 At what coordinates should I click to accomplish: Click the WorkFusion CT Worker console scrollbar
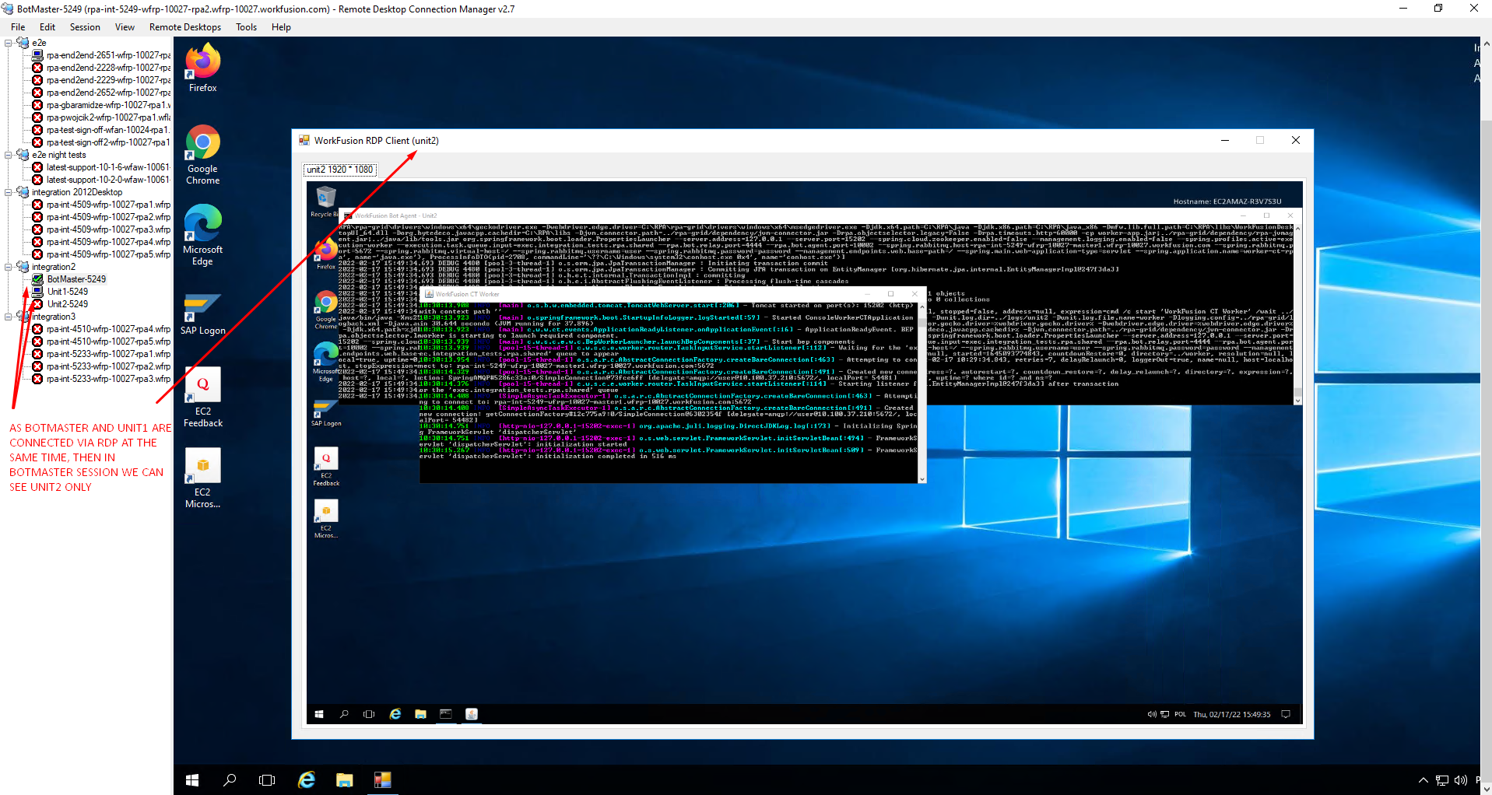[x=922, y=392]
